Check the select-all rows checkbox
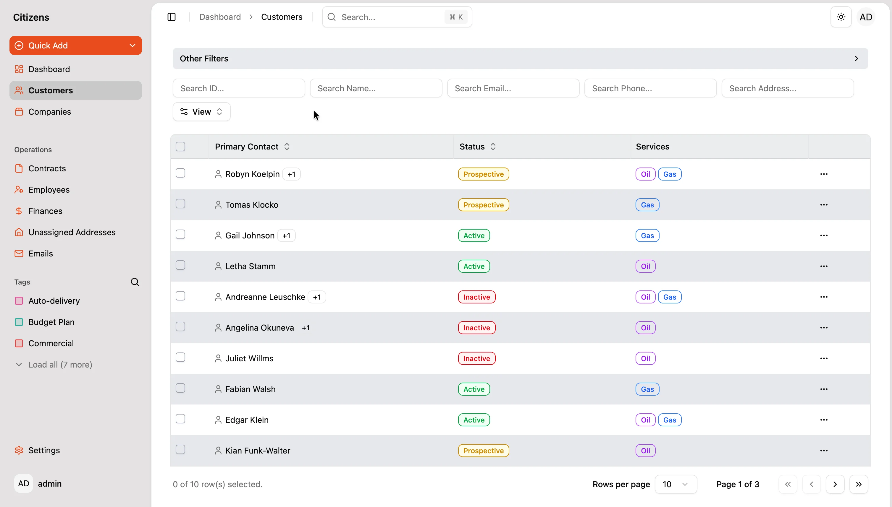Image resolution: width=892 pixels, height=507 pixels. [180, 147]
